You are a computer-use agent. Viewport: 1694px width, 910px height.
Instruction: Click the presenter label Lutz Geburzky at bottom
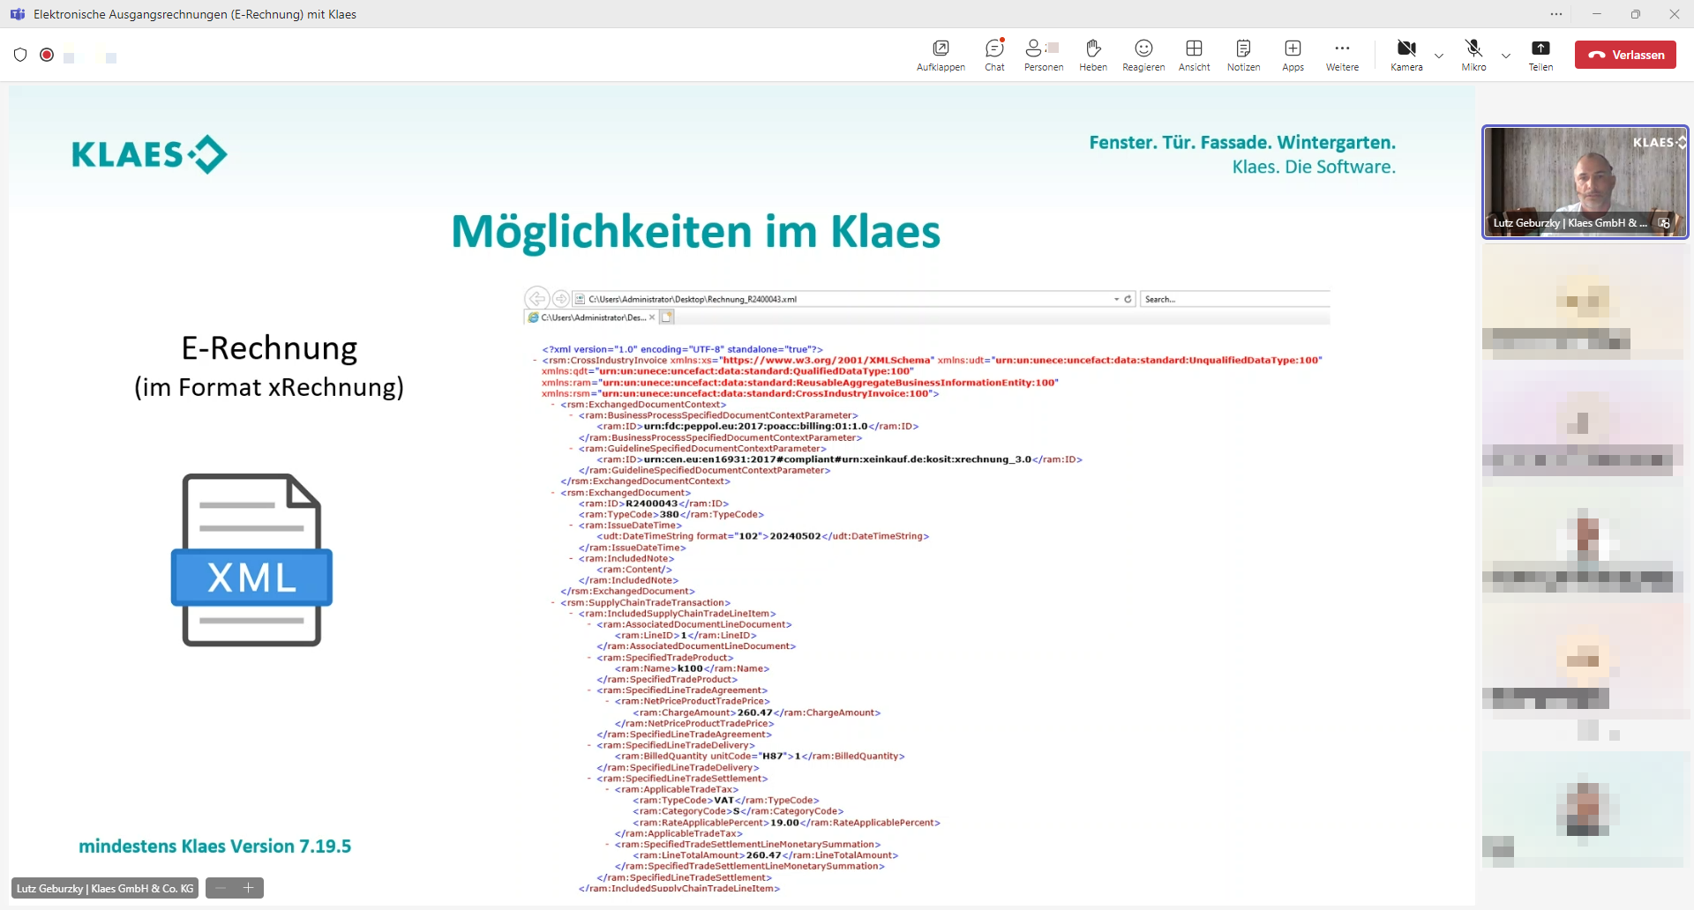[105, 888]
